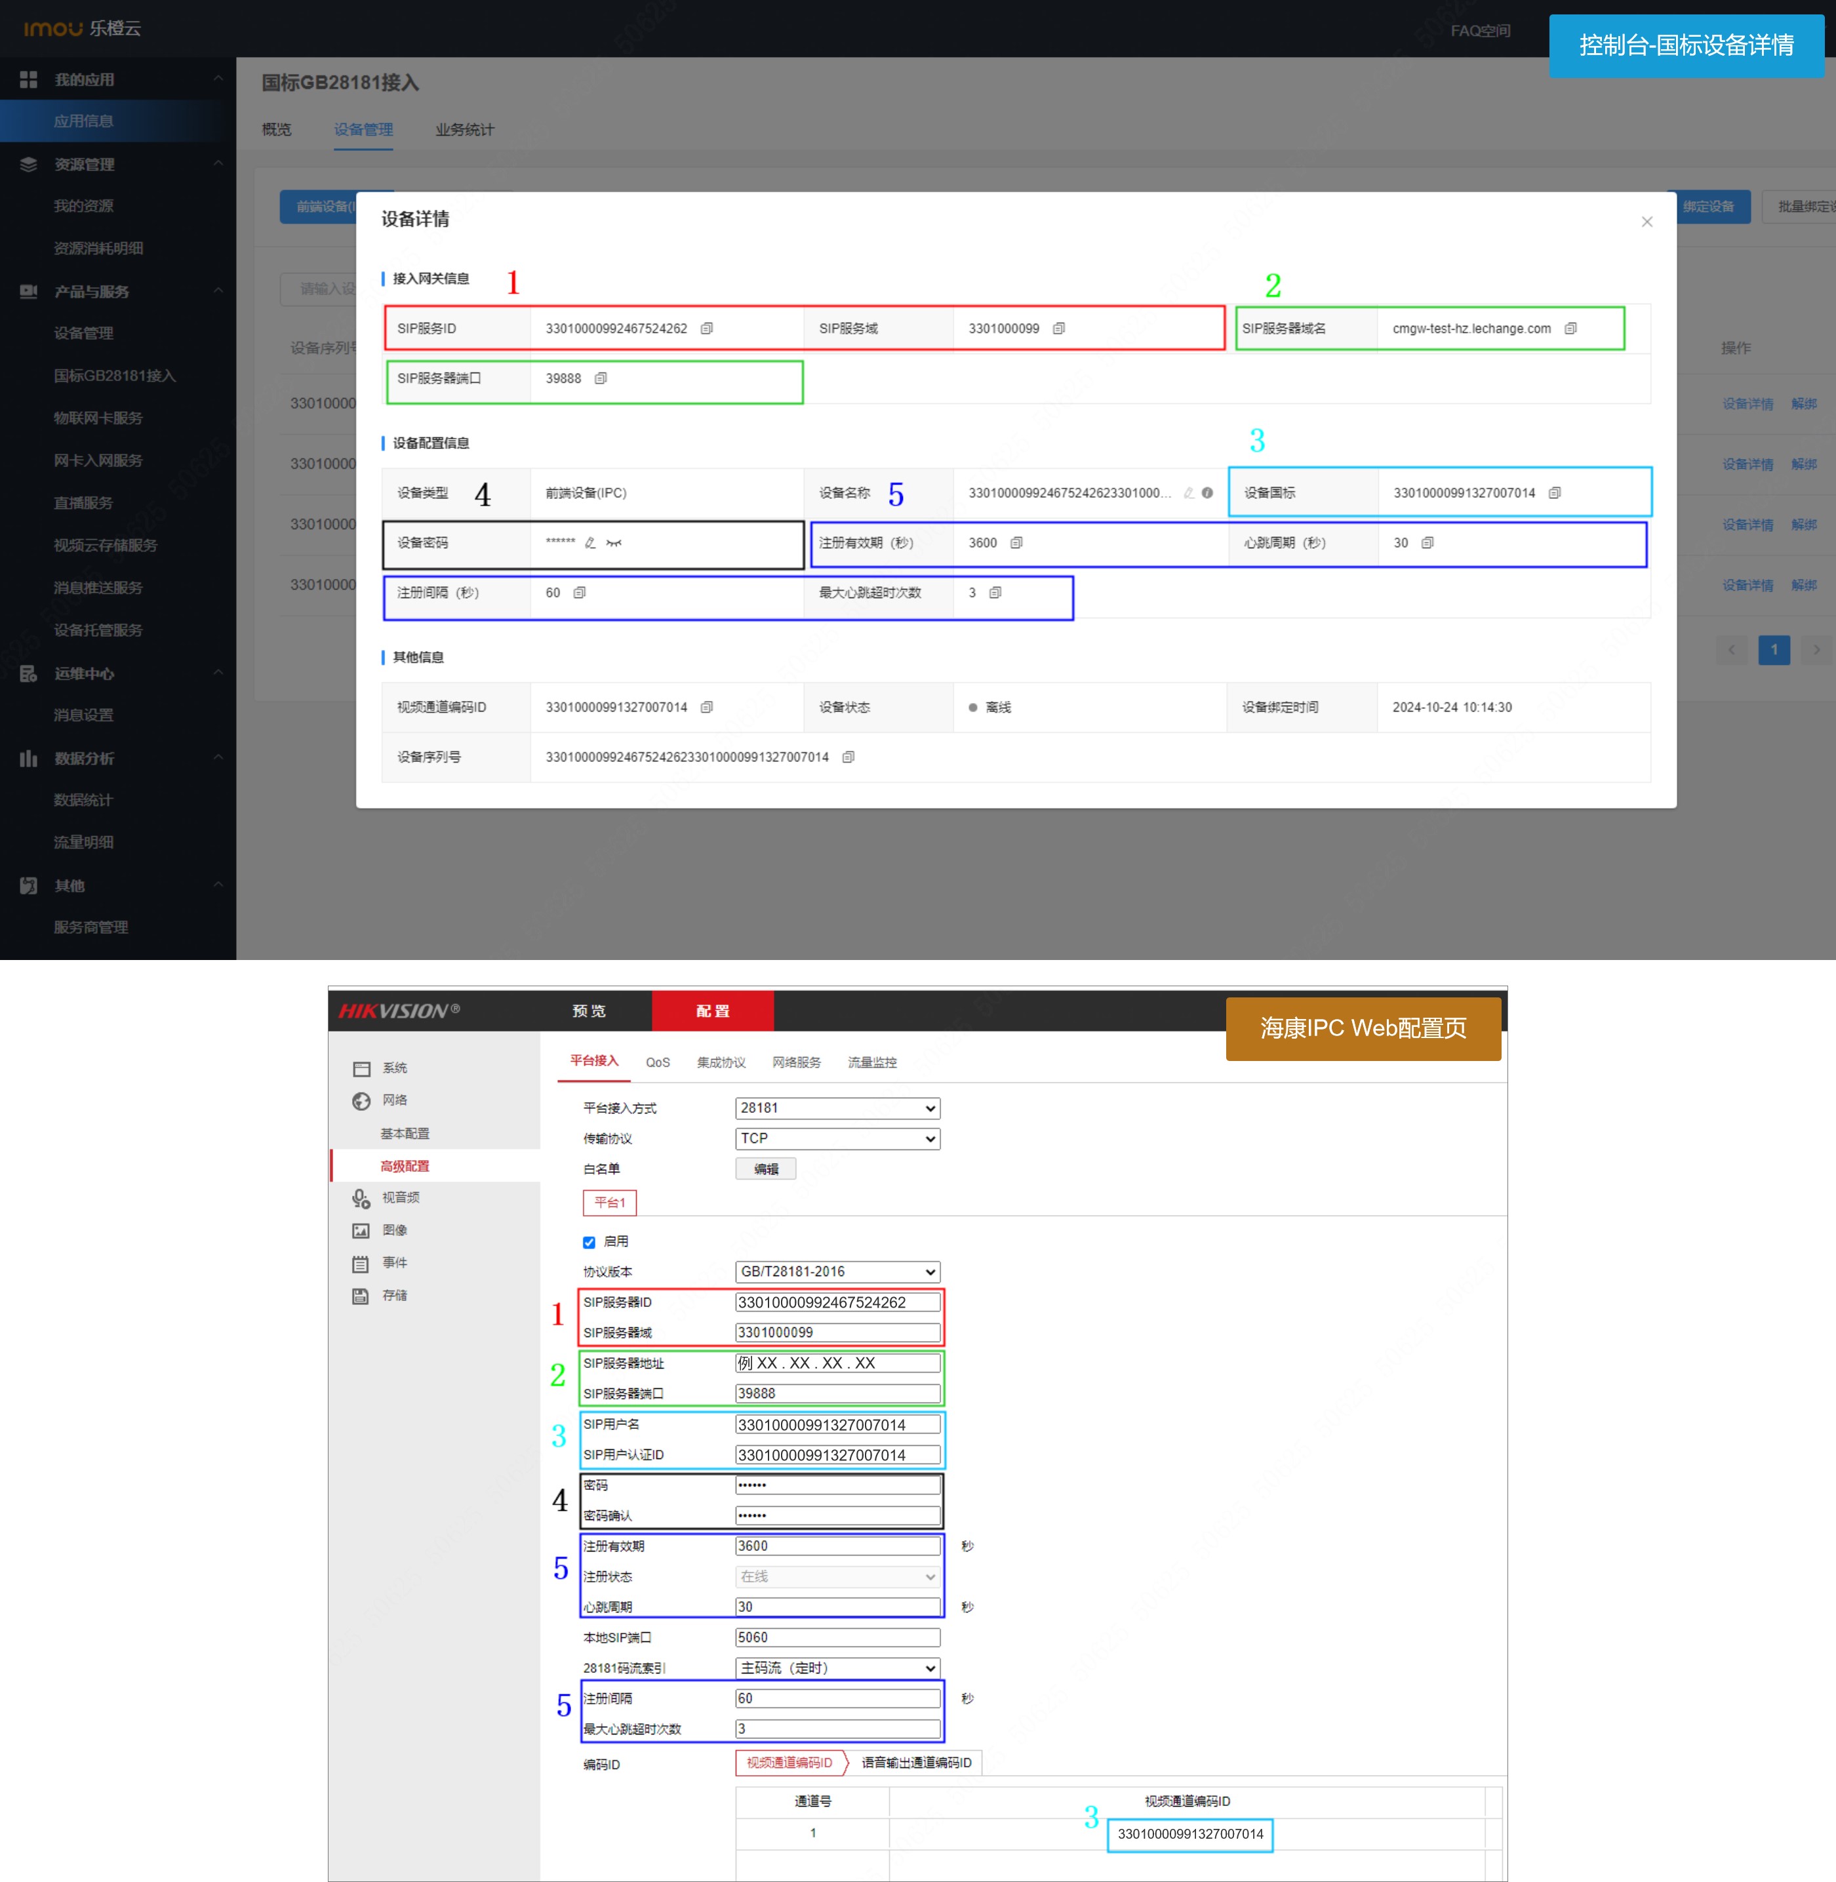Click the 密码确认 input field

(837, 1517)
